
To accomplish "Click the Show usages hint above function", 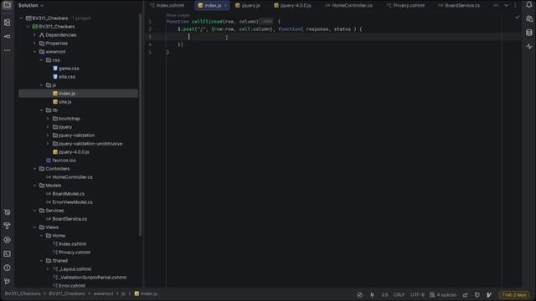I will 178,15.
